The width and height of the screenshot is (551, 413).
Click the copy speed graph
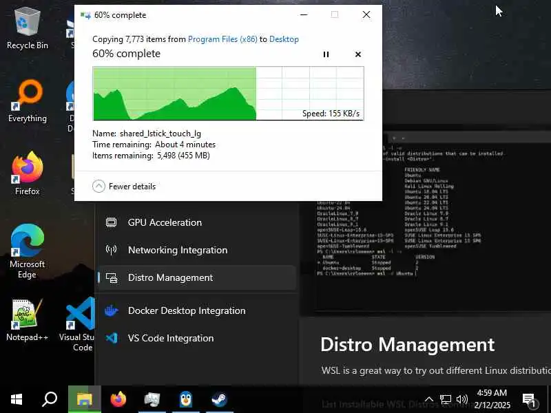point(228,94)
